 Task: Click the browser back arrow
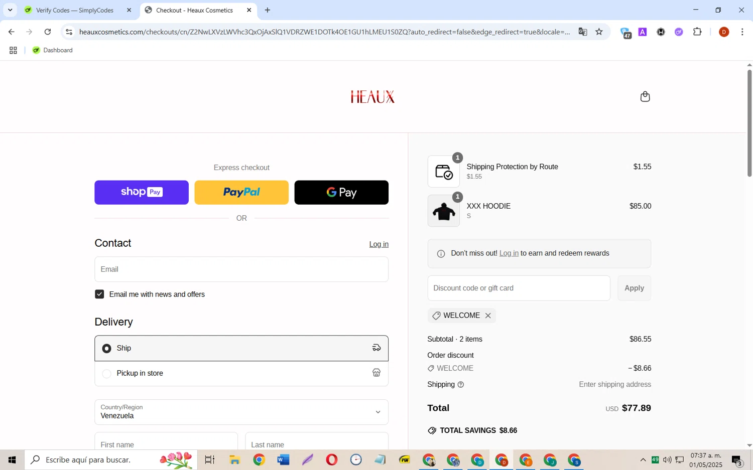[11, 32]
